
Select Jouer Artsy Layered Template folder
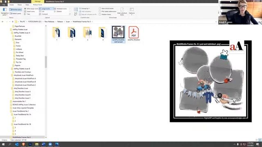point(23,108)
